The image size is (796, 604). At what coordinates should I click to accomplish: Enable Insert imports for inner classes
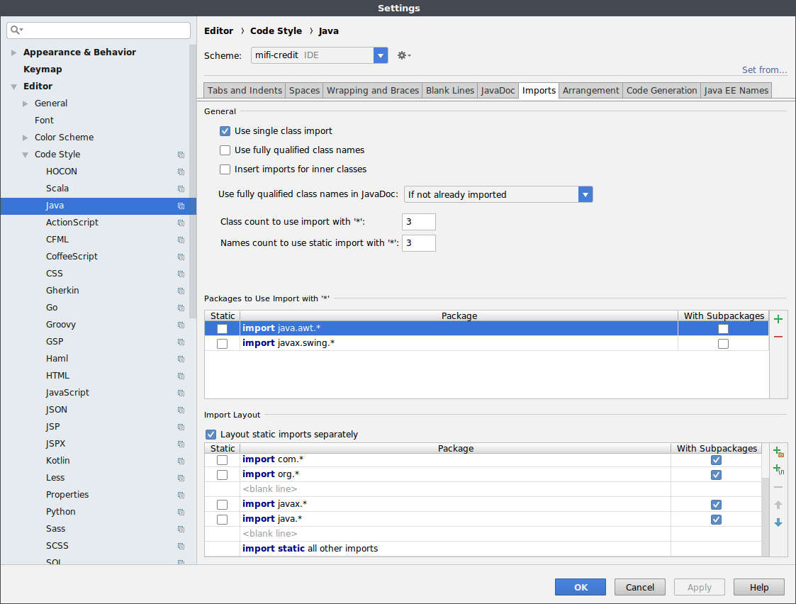(225, 169)
